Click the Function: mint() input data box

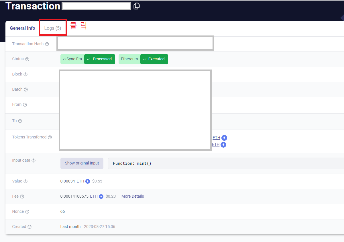pyautogui.click(x=226, y=163)
